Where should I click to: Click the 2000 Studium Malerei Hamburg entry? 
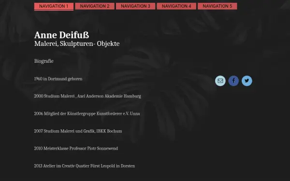coord(87,96)
